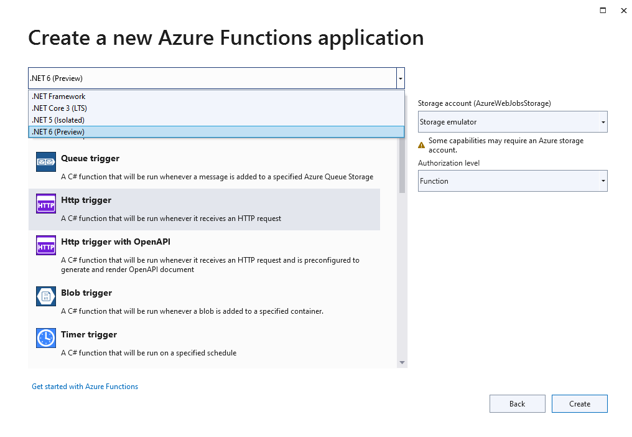Collapse the framework version dropdown
The image size is (632, 437).
[x=400, y=78]
